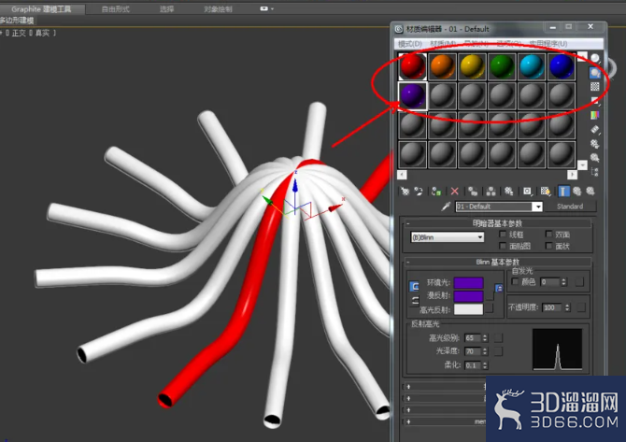Screen dimensions: 626x442
Task: Open the toolbar dropdown after 对象绘制 tab
Action: (x=266, y=8)
